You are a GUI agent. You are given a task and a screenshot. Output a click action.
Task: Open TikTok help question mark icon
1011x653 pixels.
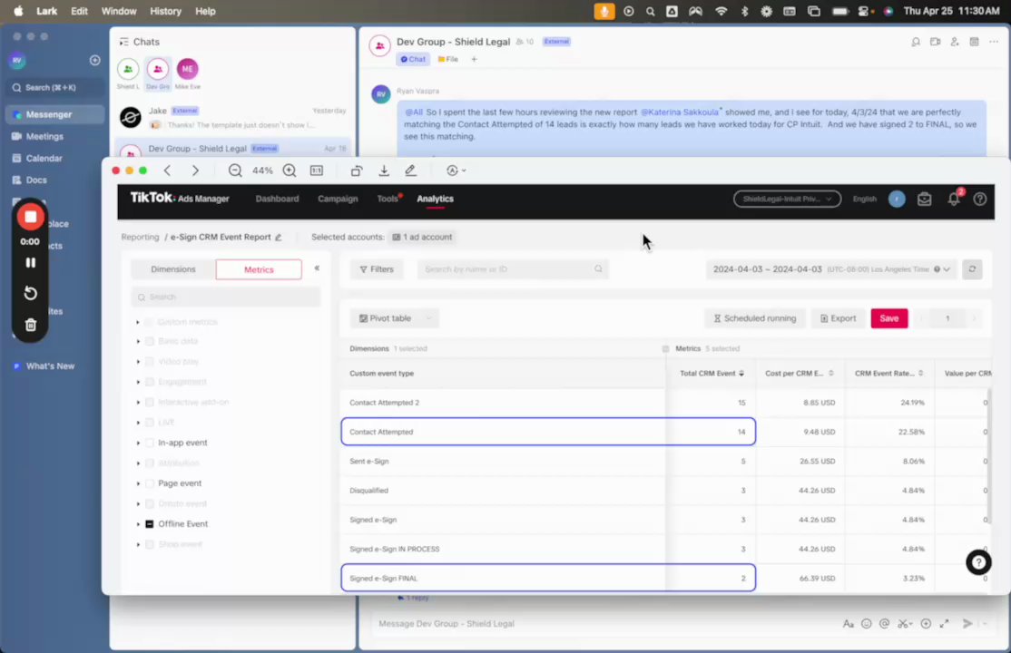click(980, 199)
